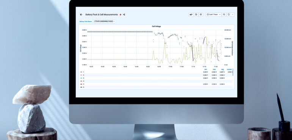The image size is (292, 140).
Task: Click the 3.287 V avg value for series 1
Action: (222, 72)
